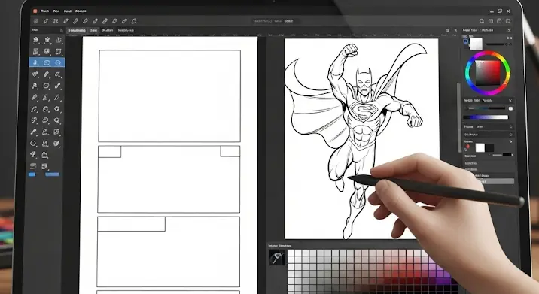Viewport: 539px width, 294px height.
Task: Click the magnifier zoom tool in the tool palette
Action: 57,109
